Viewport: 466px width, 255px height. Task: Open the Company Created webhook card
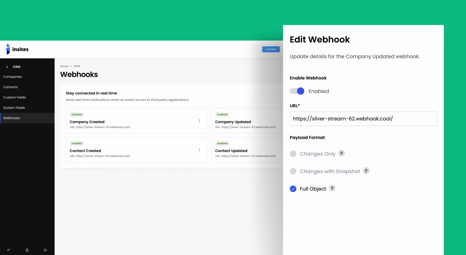tap(137, 121)
